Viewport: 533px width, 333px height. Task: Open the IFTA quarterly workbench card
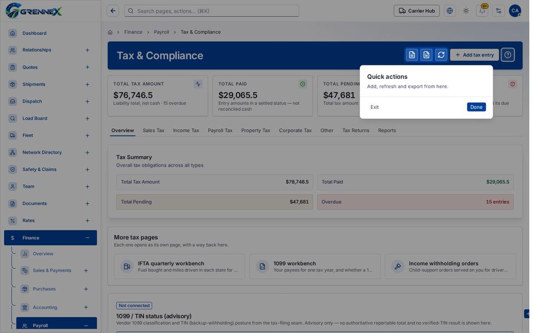[179, 266]
